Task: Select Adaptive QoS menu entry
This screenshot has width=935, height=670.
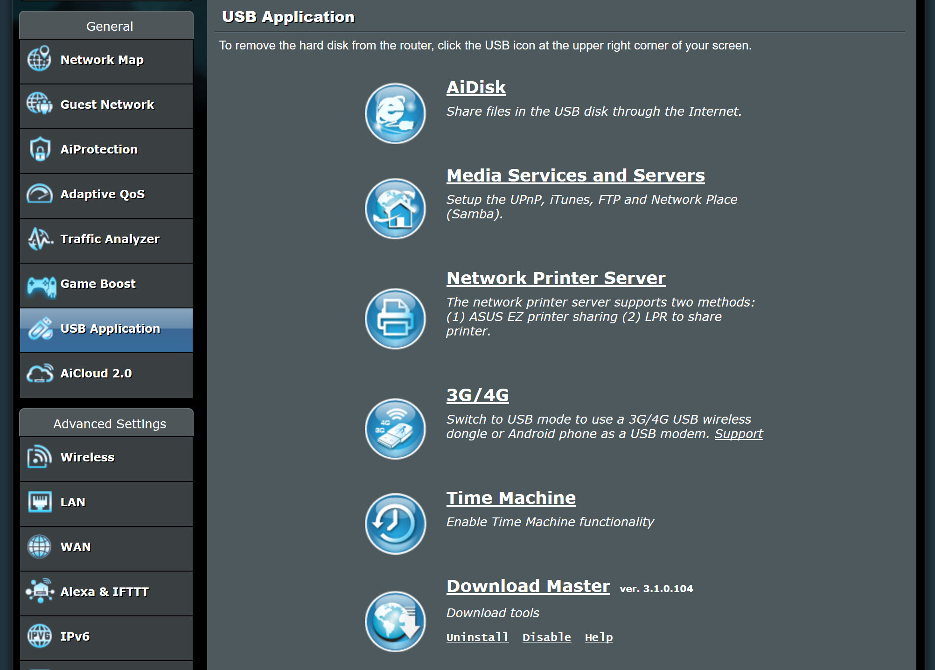Action: (x=106, y=196)
